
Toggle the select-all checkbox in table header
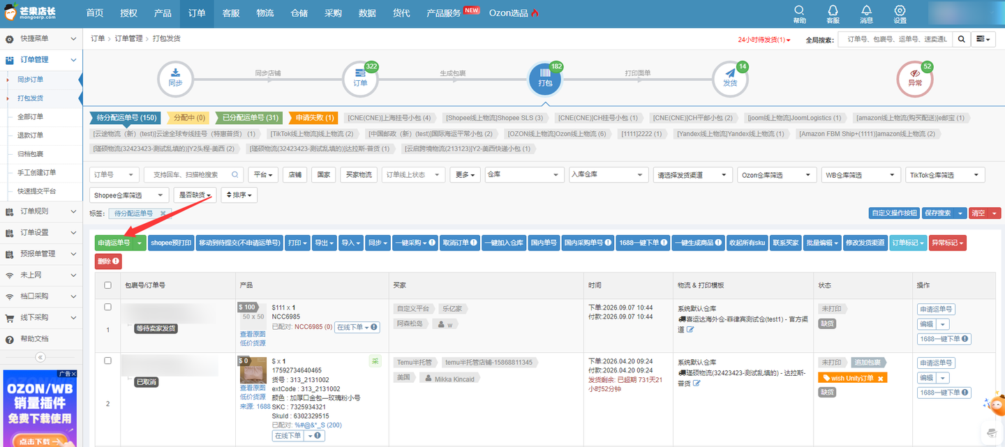pyautogui.click(x=107, y=285)
